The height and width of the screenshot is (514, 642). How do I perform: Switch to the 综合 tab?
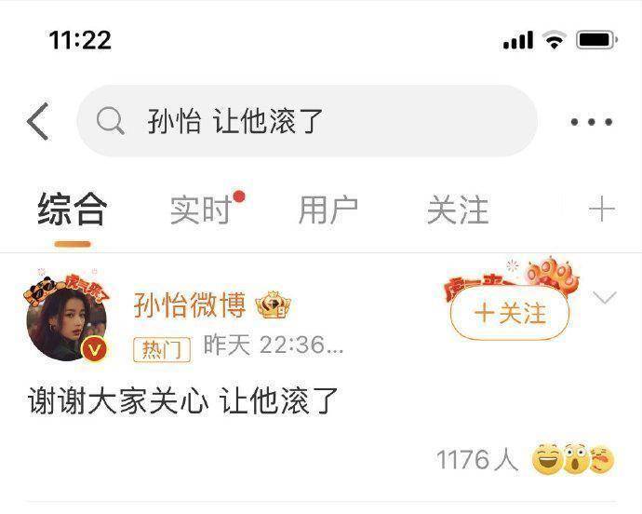[x=73, y=209]
